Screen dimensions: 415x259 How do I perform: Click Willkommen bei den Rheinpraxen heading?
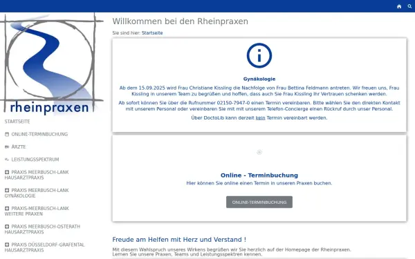click(181, 21)
